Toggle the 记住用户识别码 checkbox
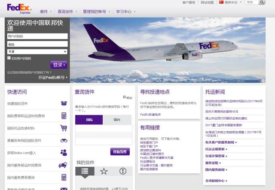Screen dimensions: 275x190 click(x=9, y=58)
